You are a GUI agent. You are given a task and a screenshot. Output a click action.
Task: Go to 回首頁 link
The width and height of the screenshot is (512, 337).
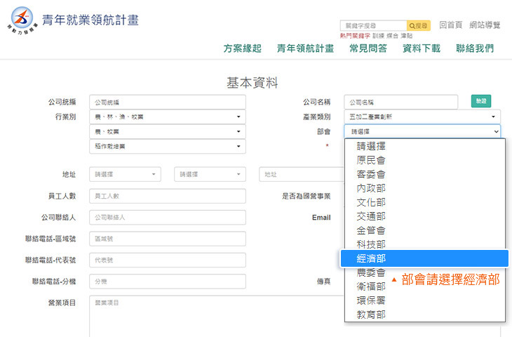450,25
